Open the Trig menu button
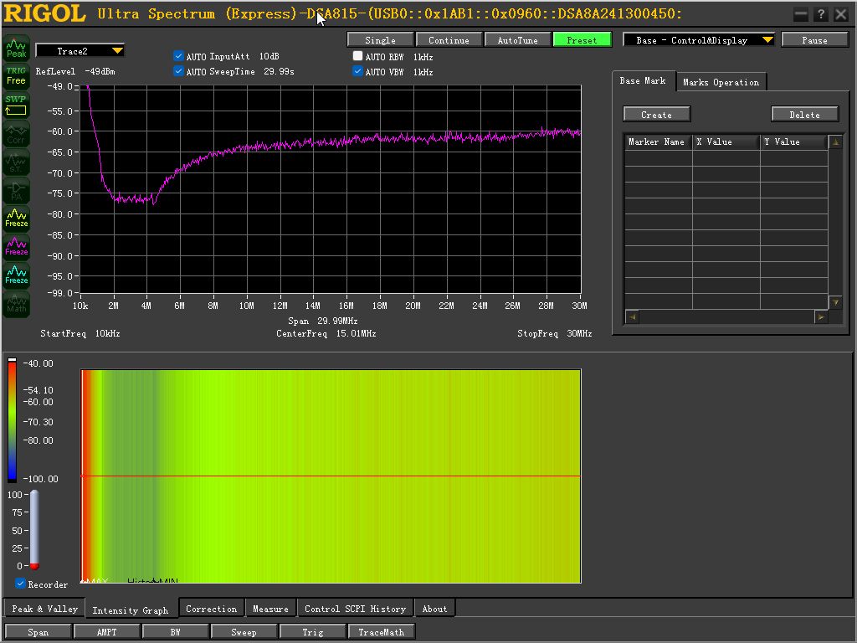 (313, 631)
